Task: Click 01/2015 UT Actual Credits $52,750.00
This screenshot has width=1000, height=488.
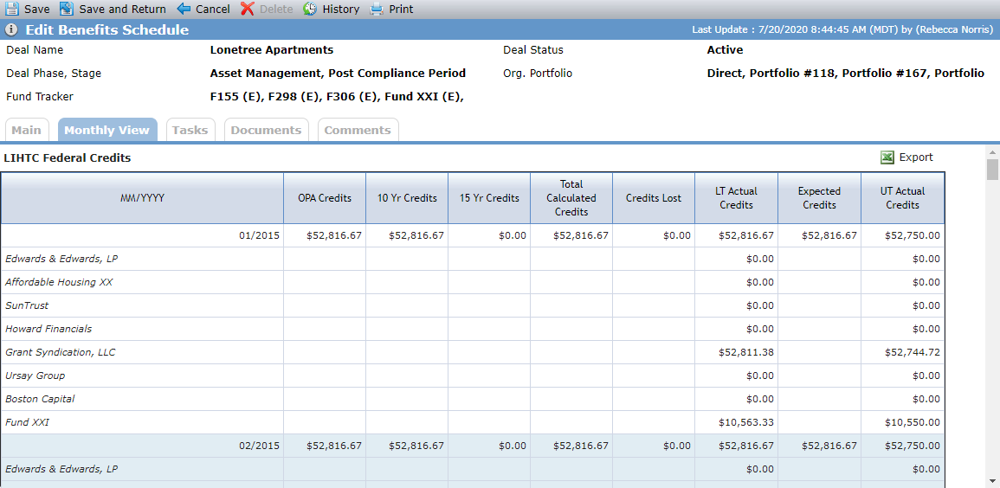Action: pyautogui.click(x=912, y=235)
